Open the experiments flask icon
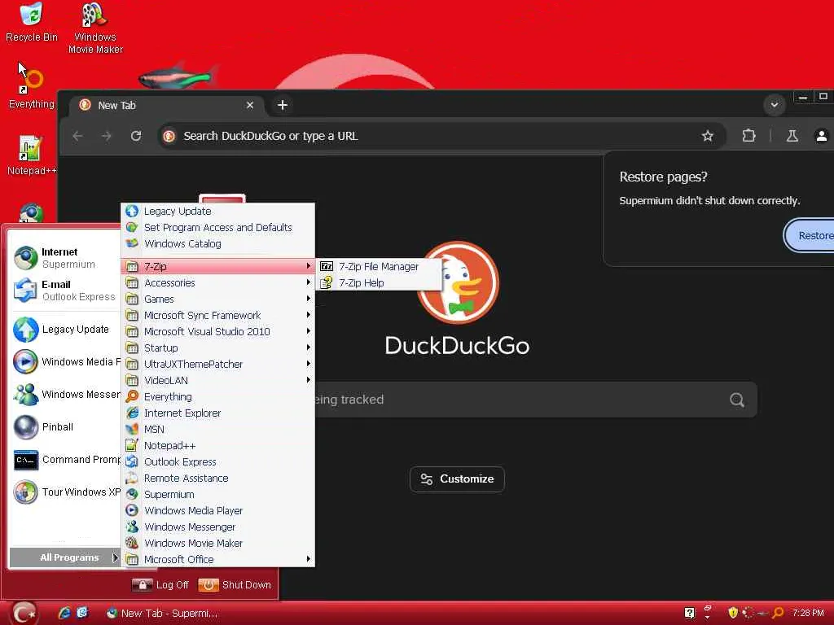Viewport: 834px width, 625px height. click(792, 136)
